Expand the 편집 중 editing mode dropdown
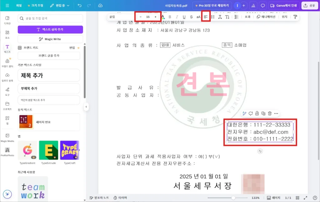 coord(60,6)
